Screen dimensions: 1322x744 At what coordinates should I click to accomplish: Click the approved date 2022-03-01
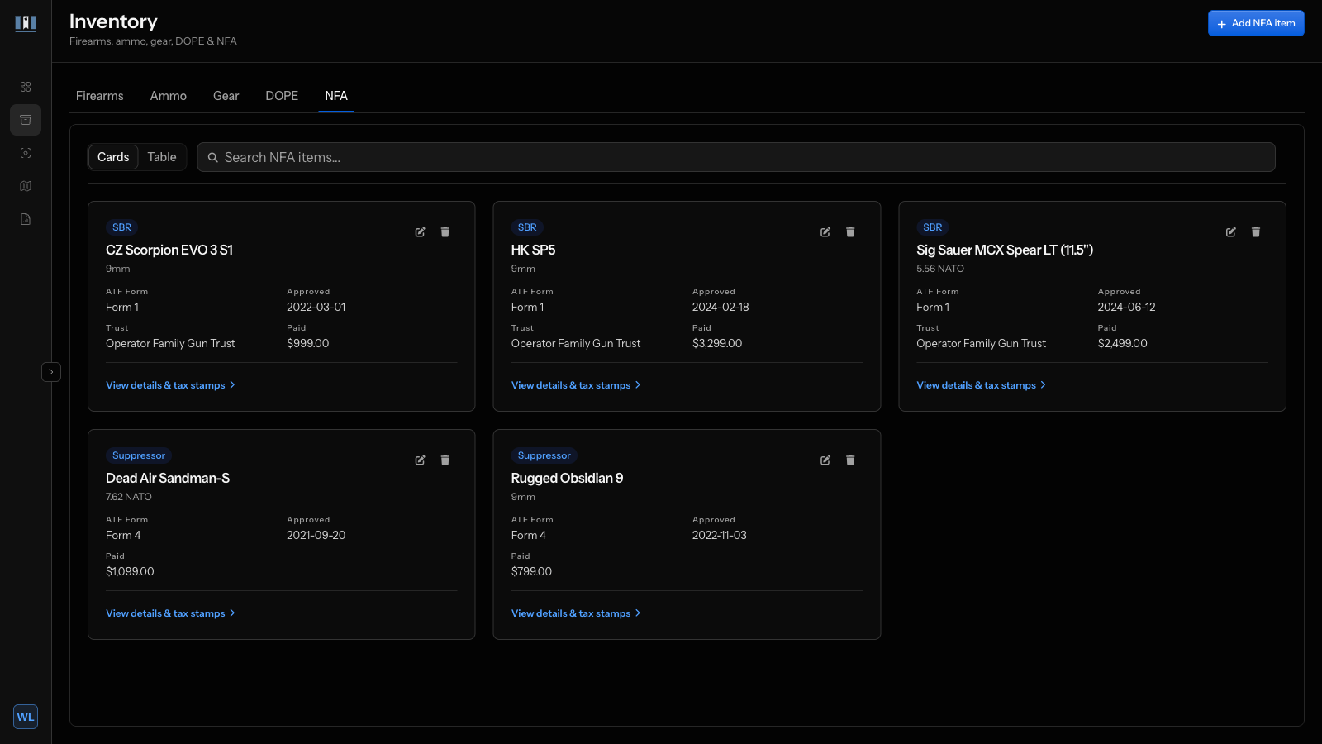(316, 307)
